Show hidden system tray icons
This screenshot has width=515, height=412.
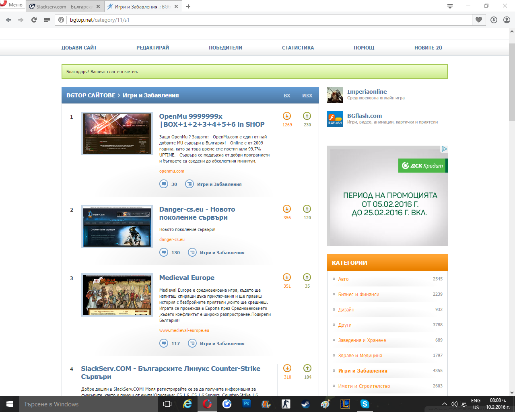(x=445, y=404)
